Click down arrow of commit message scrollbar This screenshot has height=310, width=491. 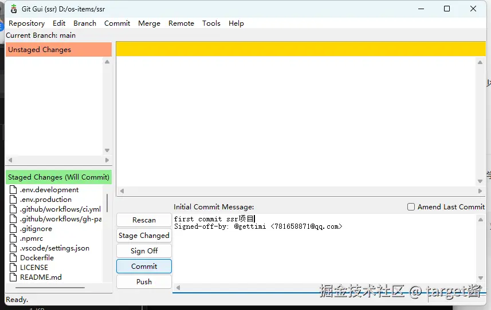[481, 278]
